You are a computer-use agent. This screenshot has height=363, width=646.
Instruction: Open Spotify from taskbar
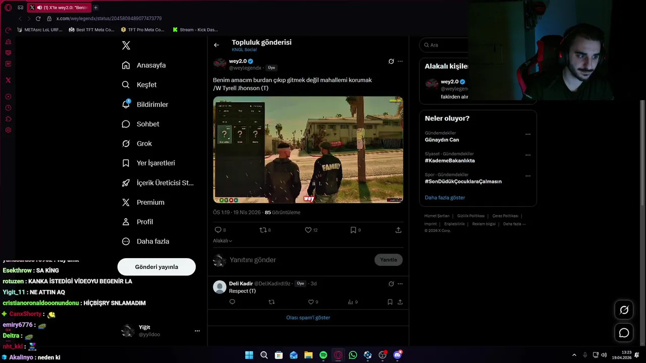pos(323,355)
